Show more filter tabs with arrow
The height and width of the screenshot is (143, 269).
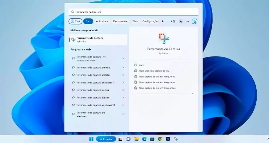click(x=162, y=21)
